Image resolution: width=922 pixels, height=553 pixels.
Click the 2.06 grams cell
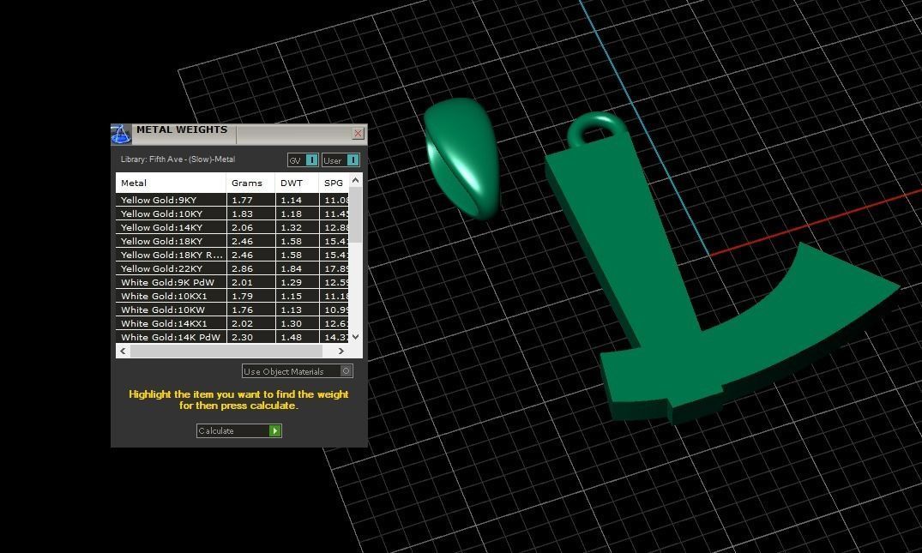tap(250, 227)
